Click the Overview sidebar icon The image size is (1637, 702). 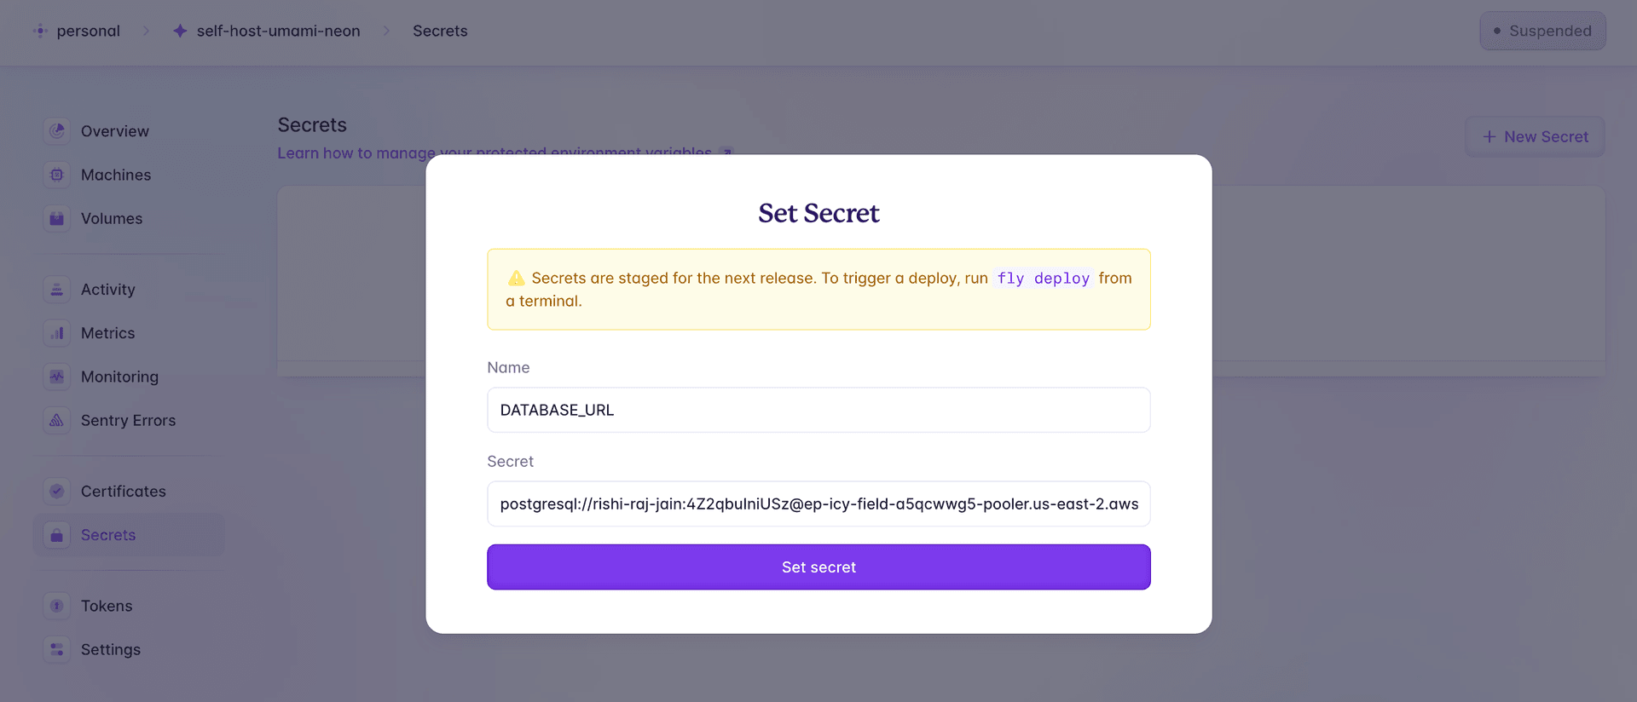click(x=57, y=131)
